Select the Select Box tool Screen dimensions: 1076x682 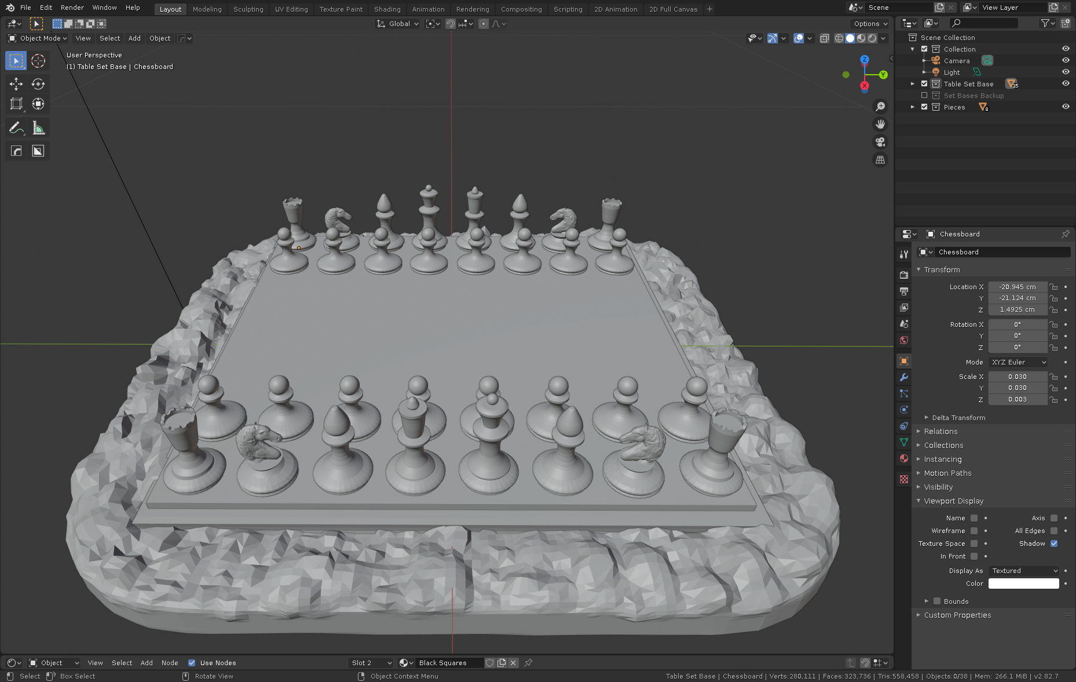pyautogui.click(x=16, y=61)
